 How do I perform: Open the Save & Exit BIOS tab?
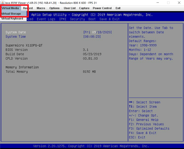click(x=109, y=19)
